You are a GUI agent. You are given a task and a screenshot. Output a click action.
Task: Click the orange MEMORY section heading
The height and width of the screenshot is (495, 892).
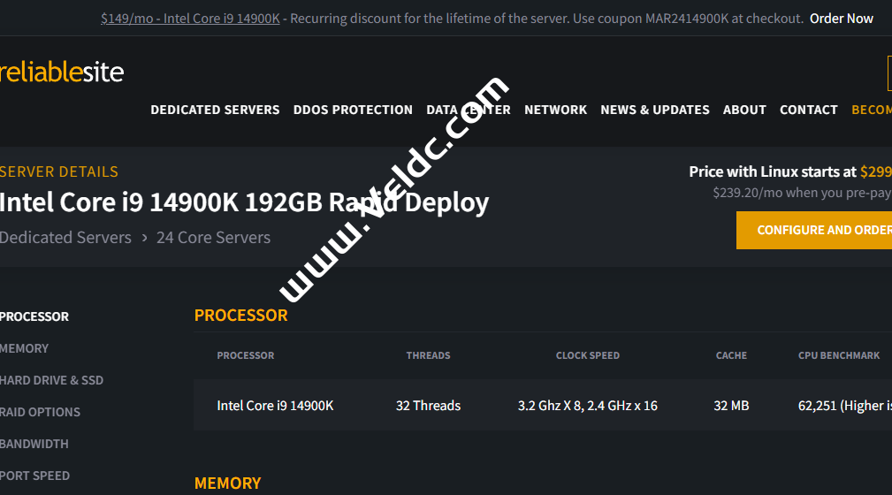(227, 483)
